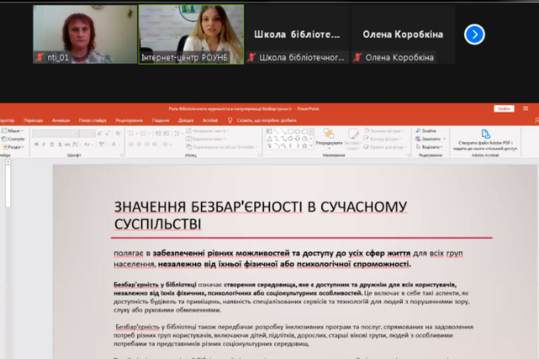This screenshot has width=539, height=359.
Task: Click the Bold formatting icon
Action: (36, 144)
